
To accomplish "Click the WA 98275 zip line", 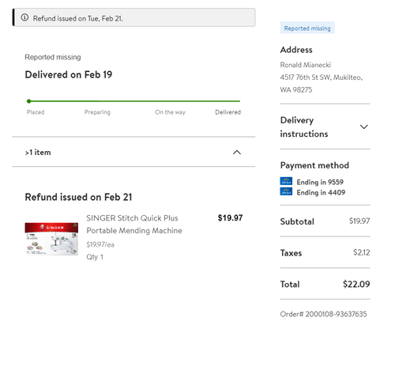I will pos(296,90).
